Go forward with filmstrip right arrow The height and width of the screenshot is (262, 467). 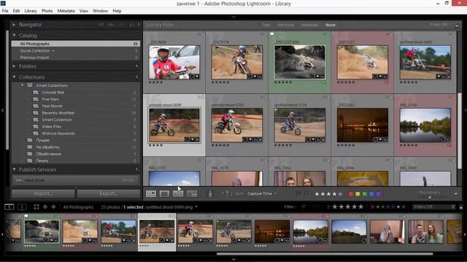[53, 207]
